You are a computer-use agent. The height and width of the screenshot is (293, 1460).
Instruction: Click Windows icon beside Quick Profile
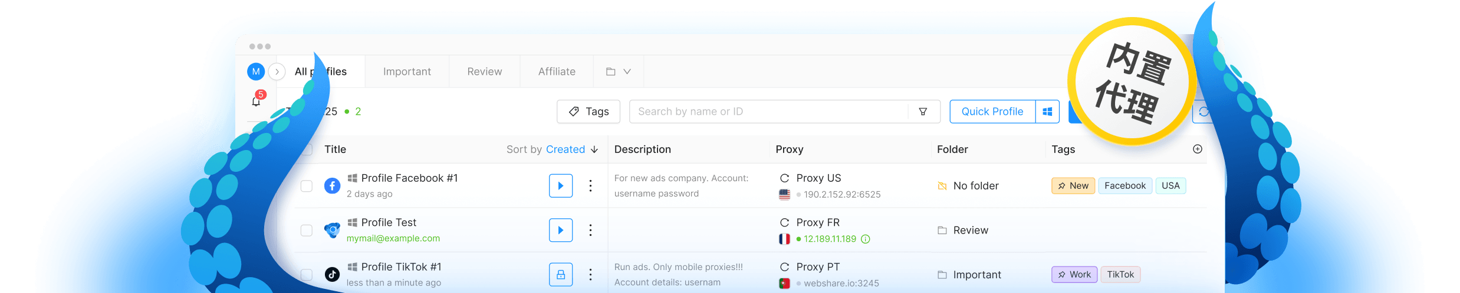[x=1047, y=112]
